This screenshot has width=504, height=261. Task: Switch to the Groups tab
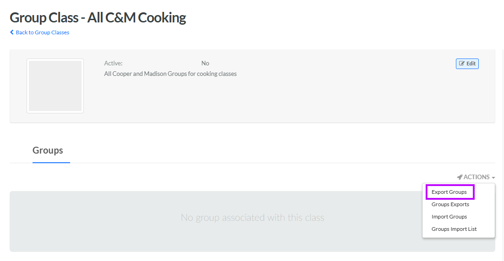point(48,150)
